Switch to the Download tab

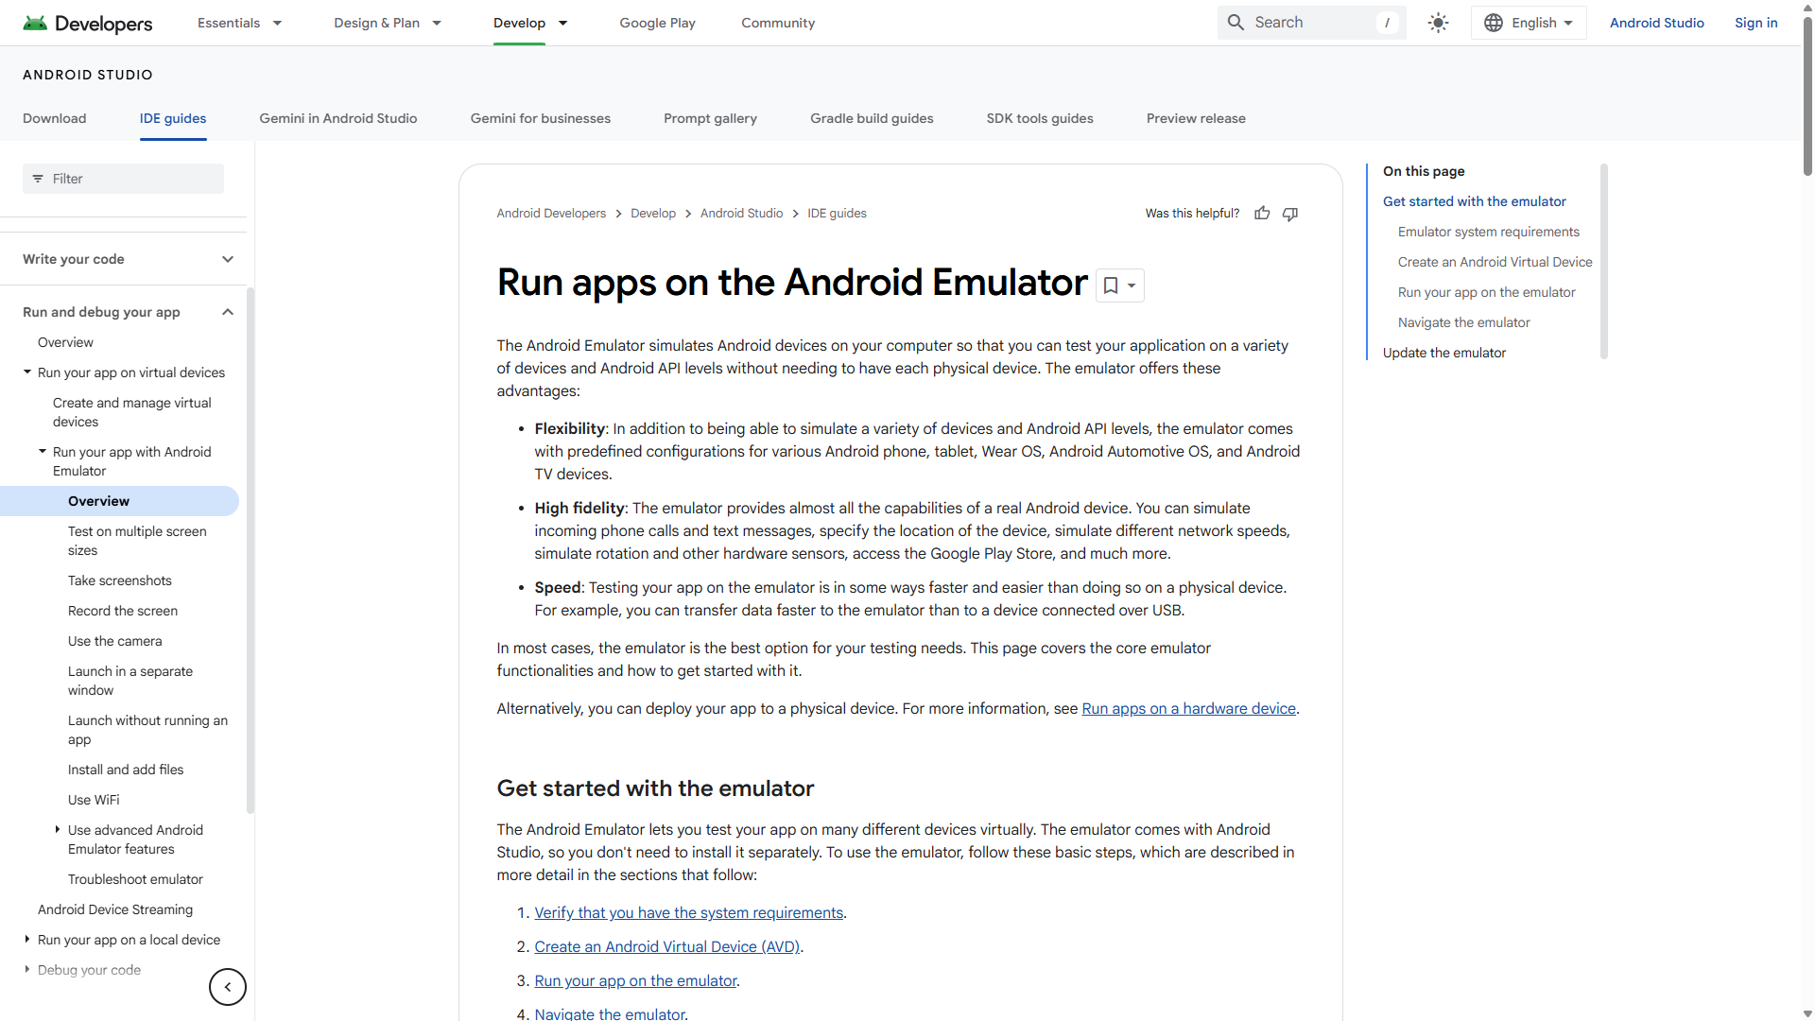click(x=55, y=118)
